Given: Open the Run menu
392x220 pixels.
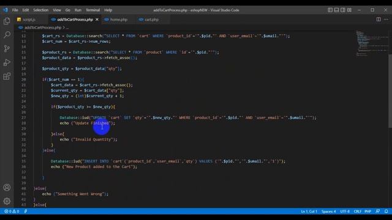Looking at the screenshot, I should pyautogui.click(x=78, y=10).
